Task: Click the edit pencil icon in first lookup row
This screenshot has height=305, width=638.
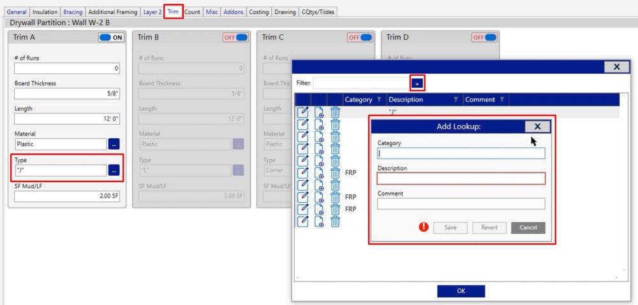Action: tap(303, 113)
